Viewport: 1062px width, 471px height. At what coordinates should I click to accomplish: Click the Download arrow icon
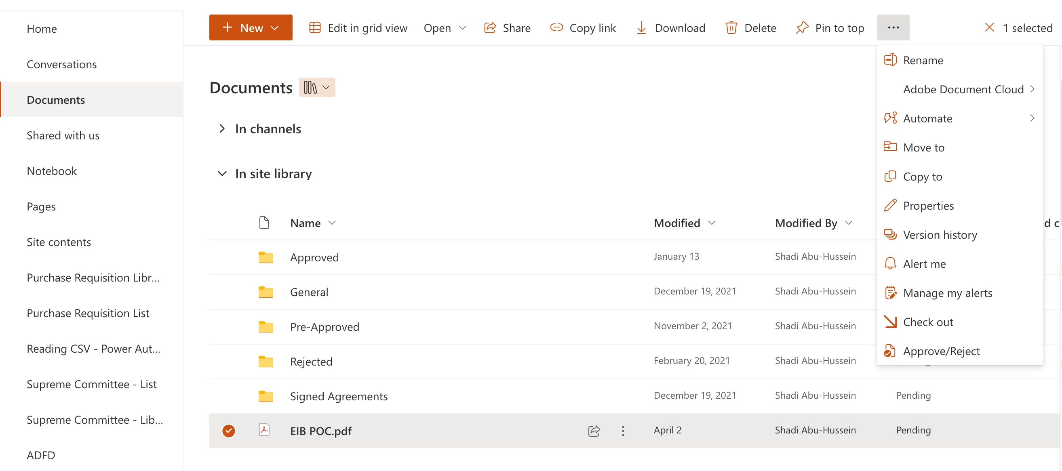[641, 27]
